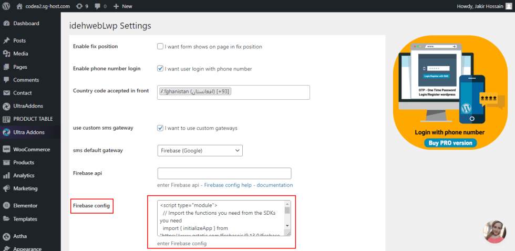
Task: Click the Posts pin icon
Action: [6, 40]
